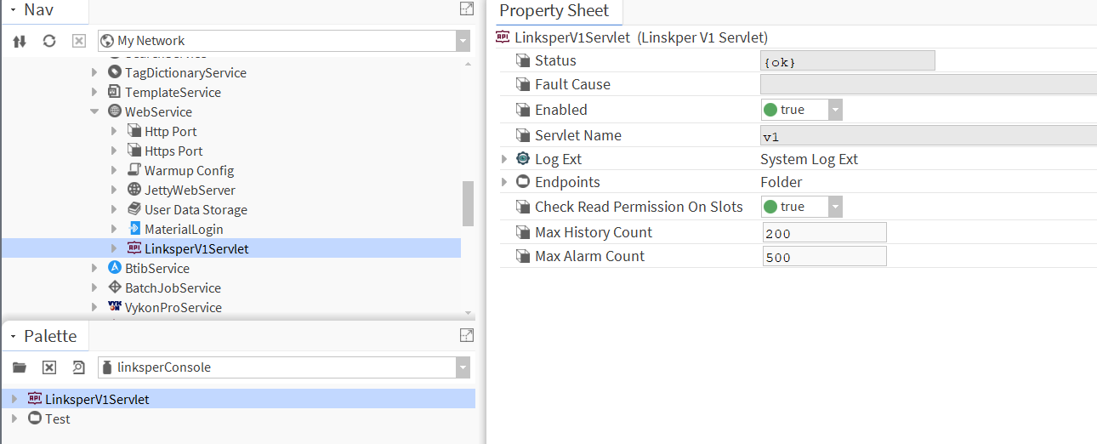This screenshot has width=1097, height=444.
Task: Open the linksperConsole palette dropdown
Action: click(463, 367)
